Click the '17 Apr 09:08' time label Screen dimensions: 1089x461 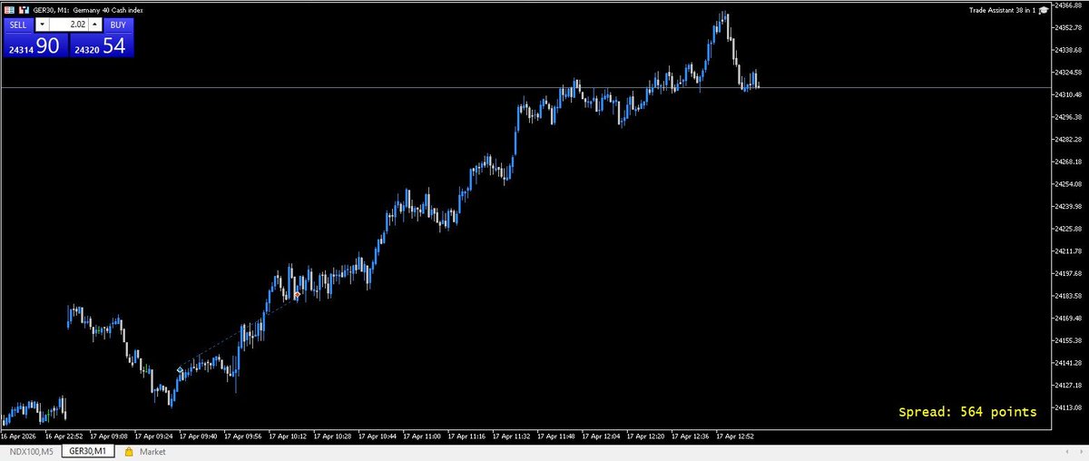(111, 436)
